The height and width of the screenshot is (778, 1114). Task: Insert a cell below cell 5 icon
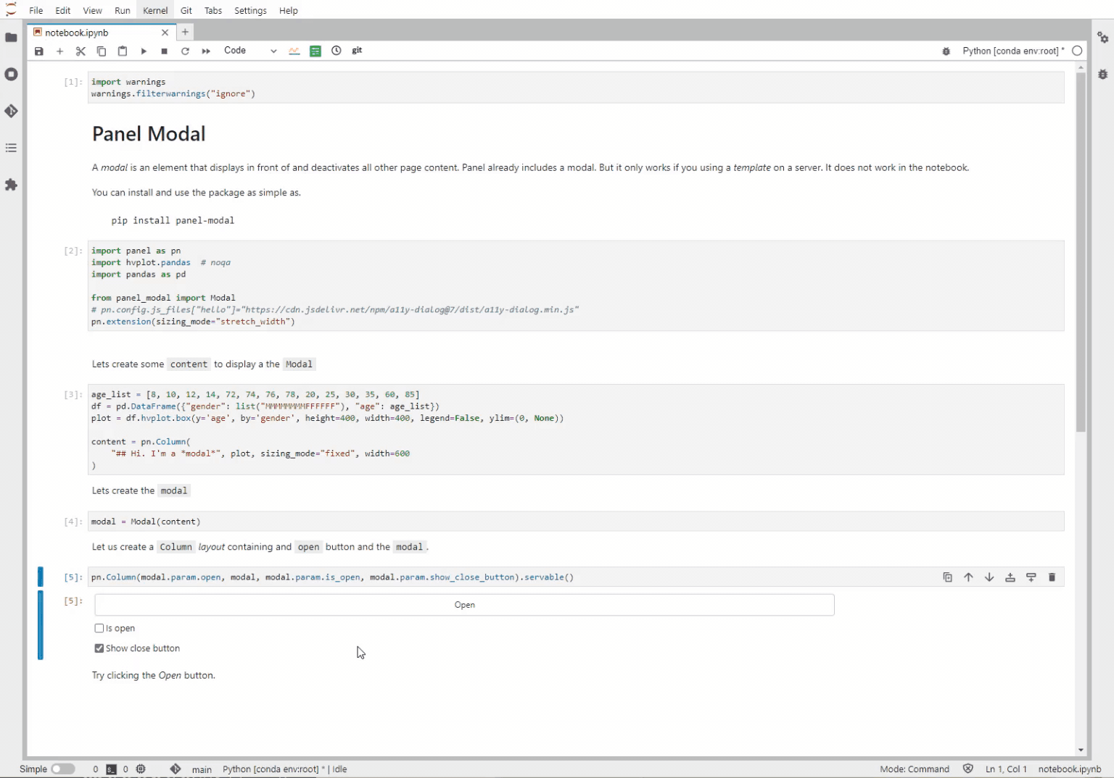click(x=1031, y=577)
